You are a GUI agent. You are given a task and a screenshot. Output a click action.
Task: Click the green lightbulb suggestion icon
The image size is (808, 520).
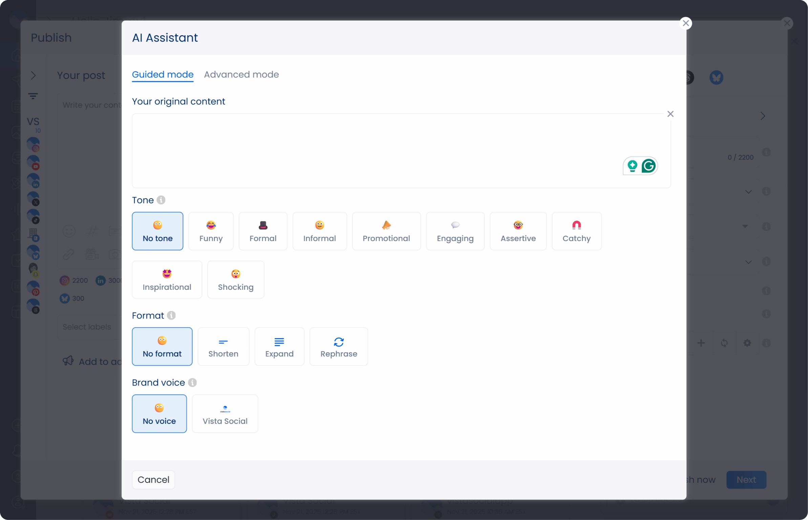[x=632, y=166]
